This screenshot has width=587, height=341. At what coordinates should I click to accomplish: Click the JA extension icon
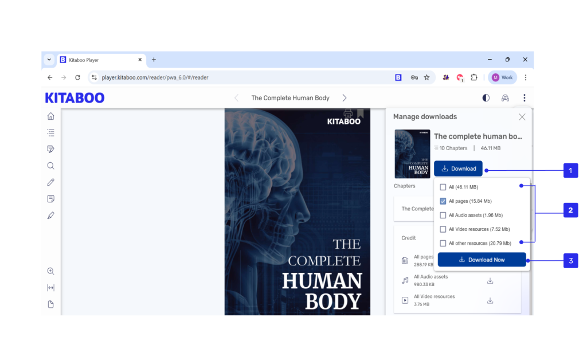click(x=446, y=77)
